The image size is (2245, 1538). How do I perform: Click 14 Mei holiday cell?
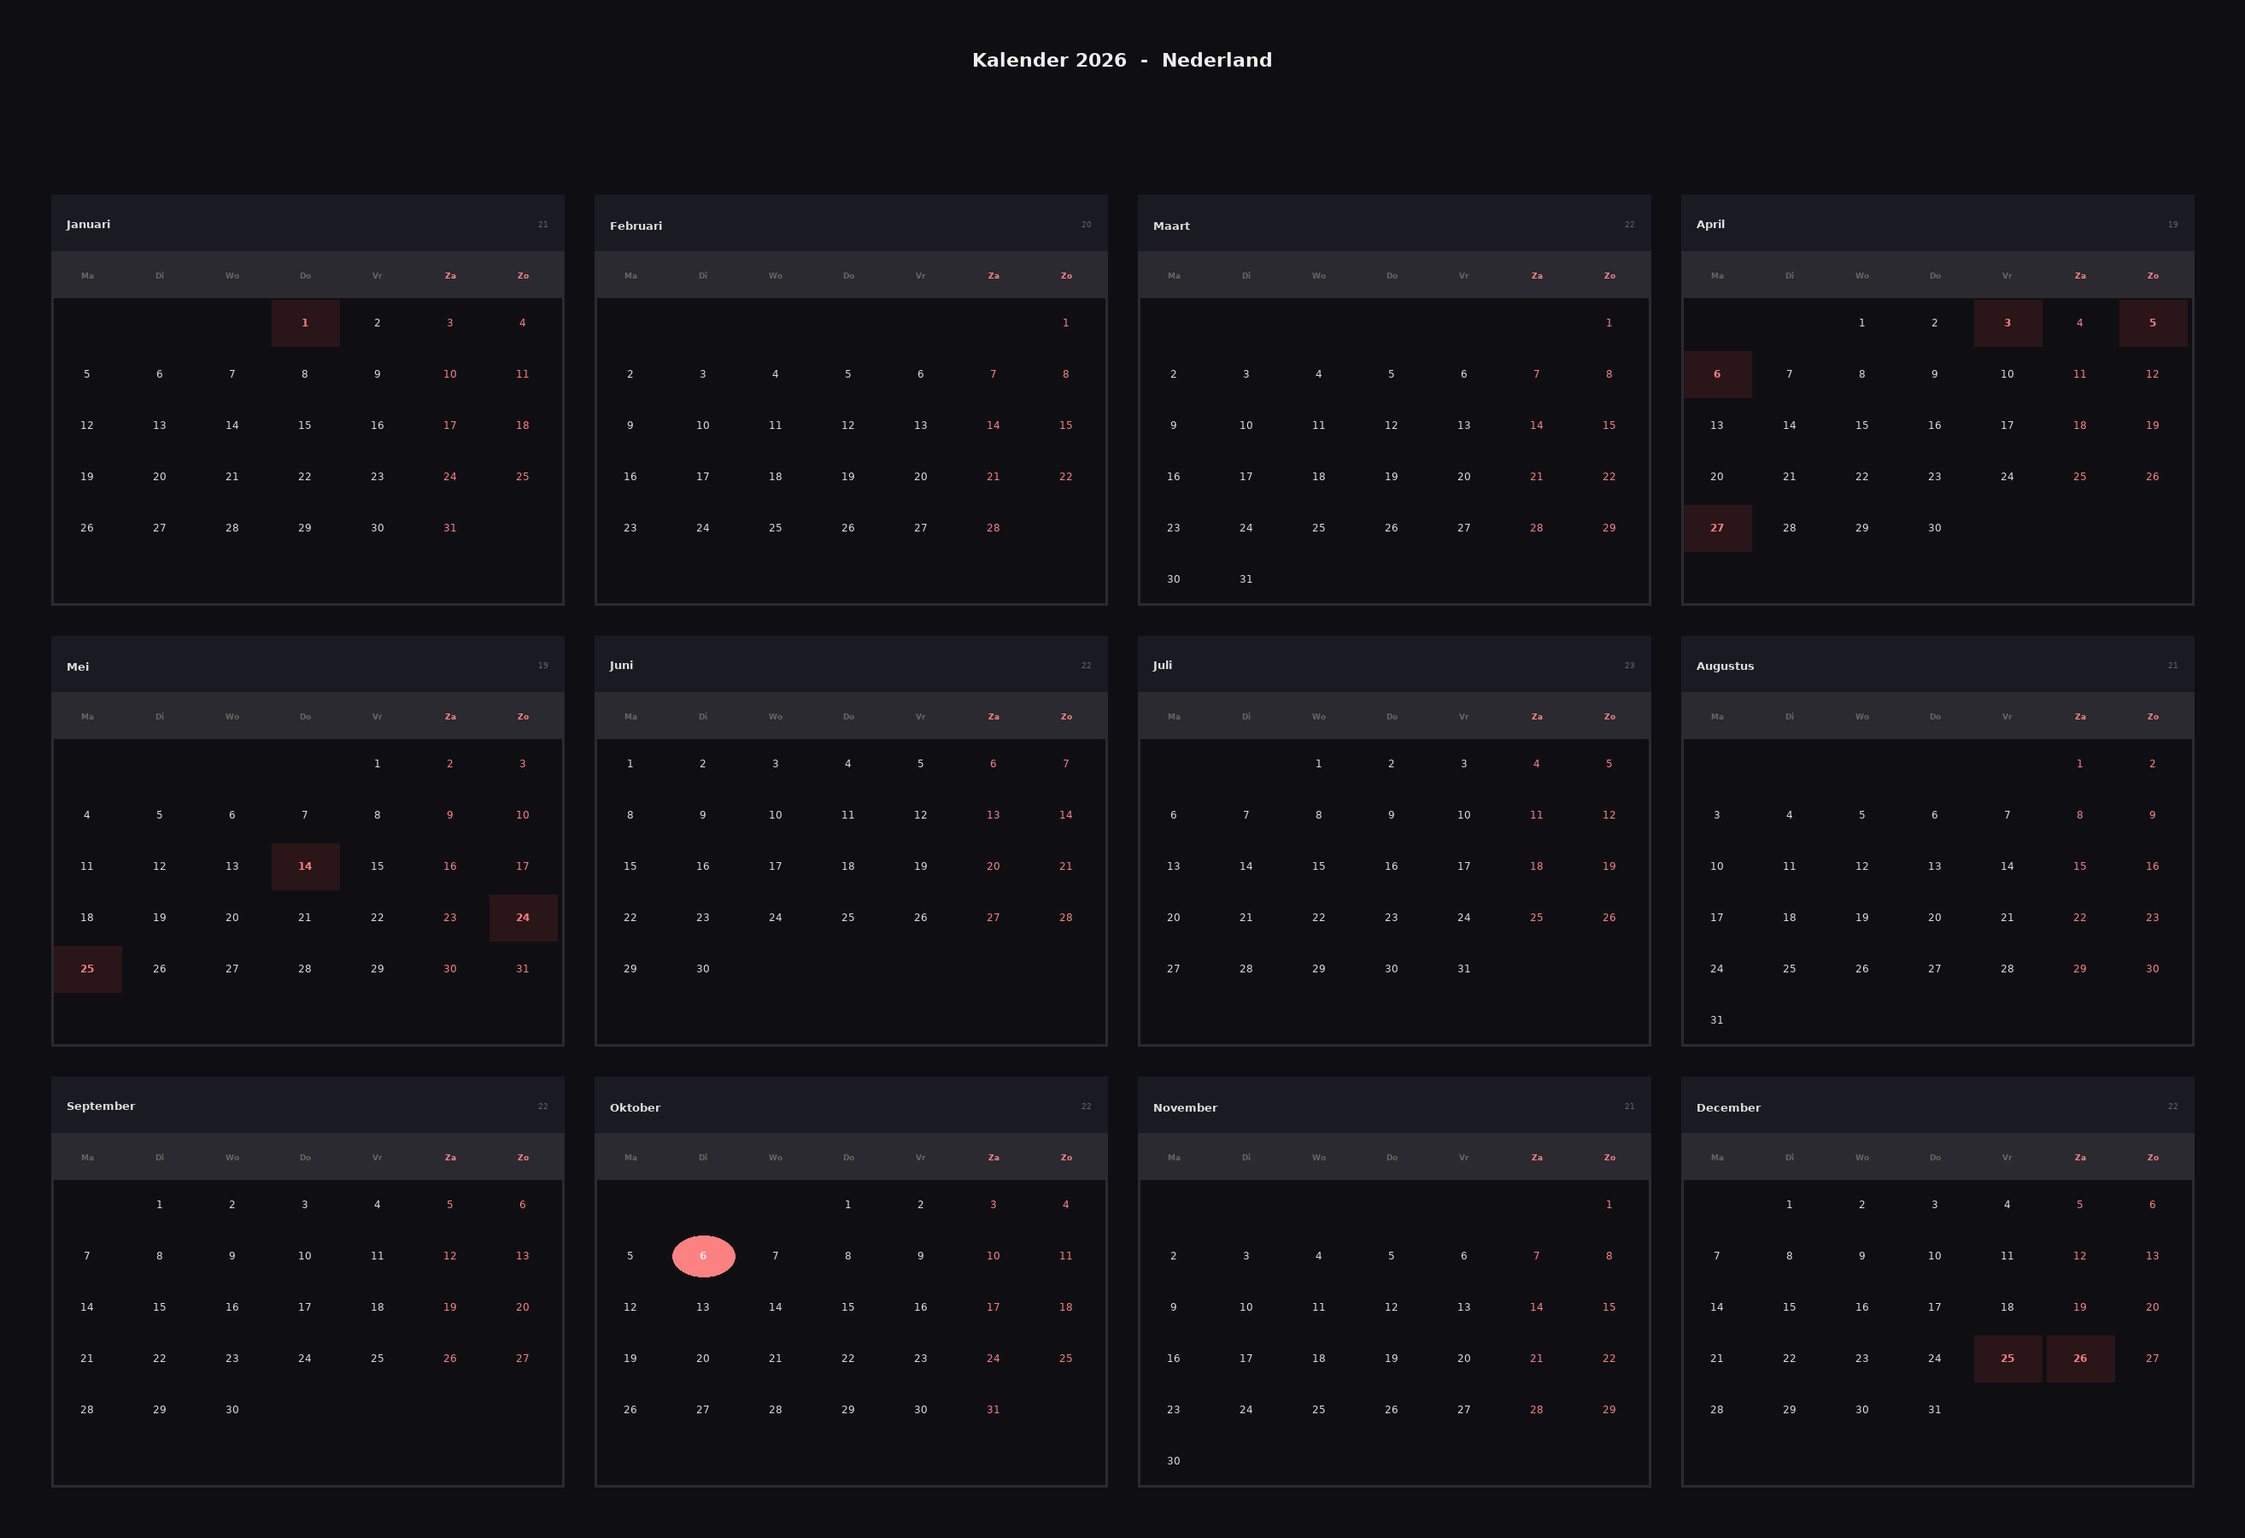tap(305, 866)
